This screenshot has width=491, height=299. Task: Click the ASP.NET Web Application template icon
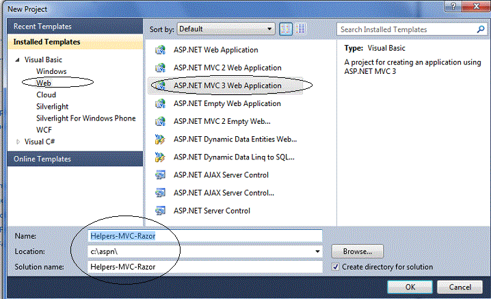(x=160, y=50)
